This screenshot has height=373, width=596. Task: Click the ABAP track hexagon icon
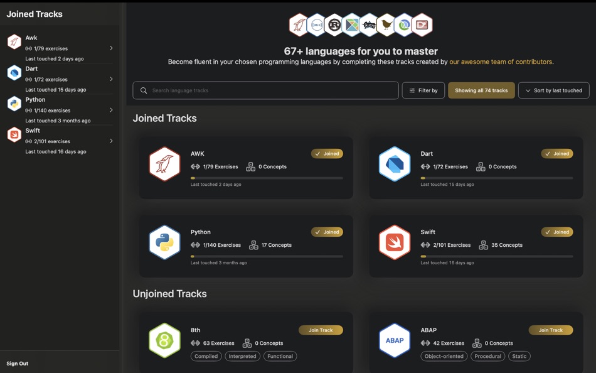395,340
